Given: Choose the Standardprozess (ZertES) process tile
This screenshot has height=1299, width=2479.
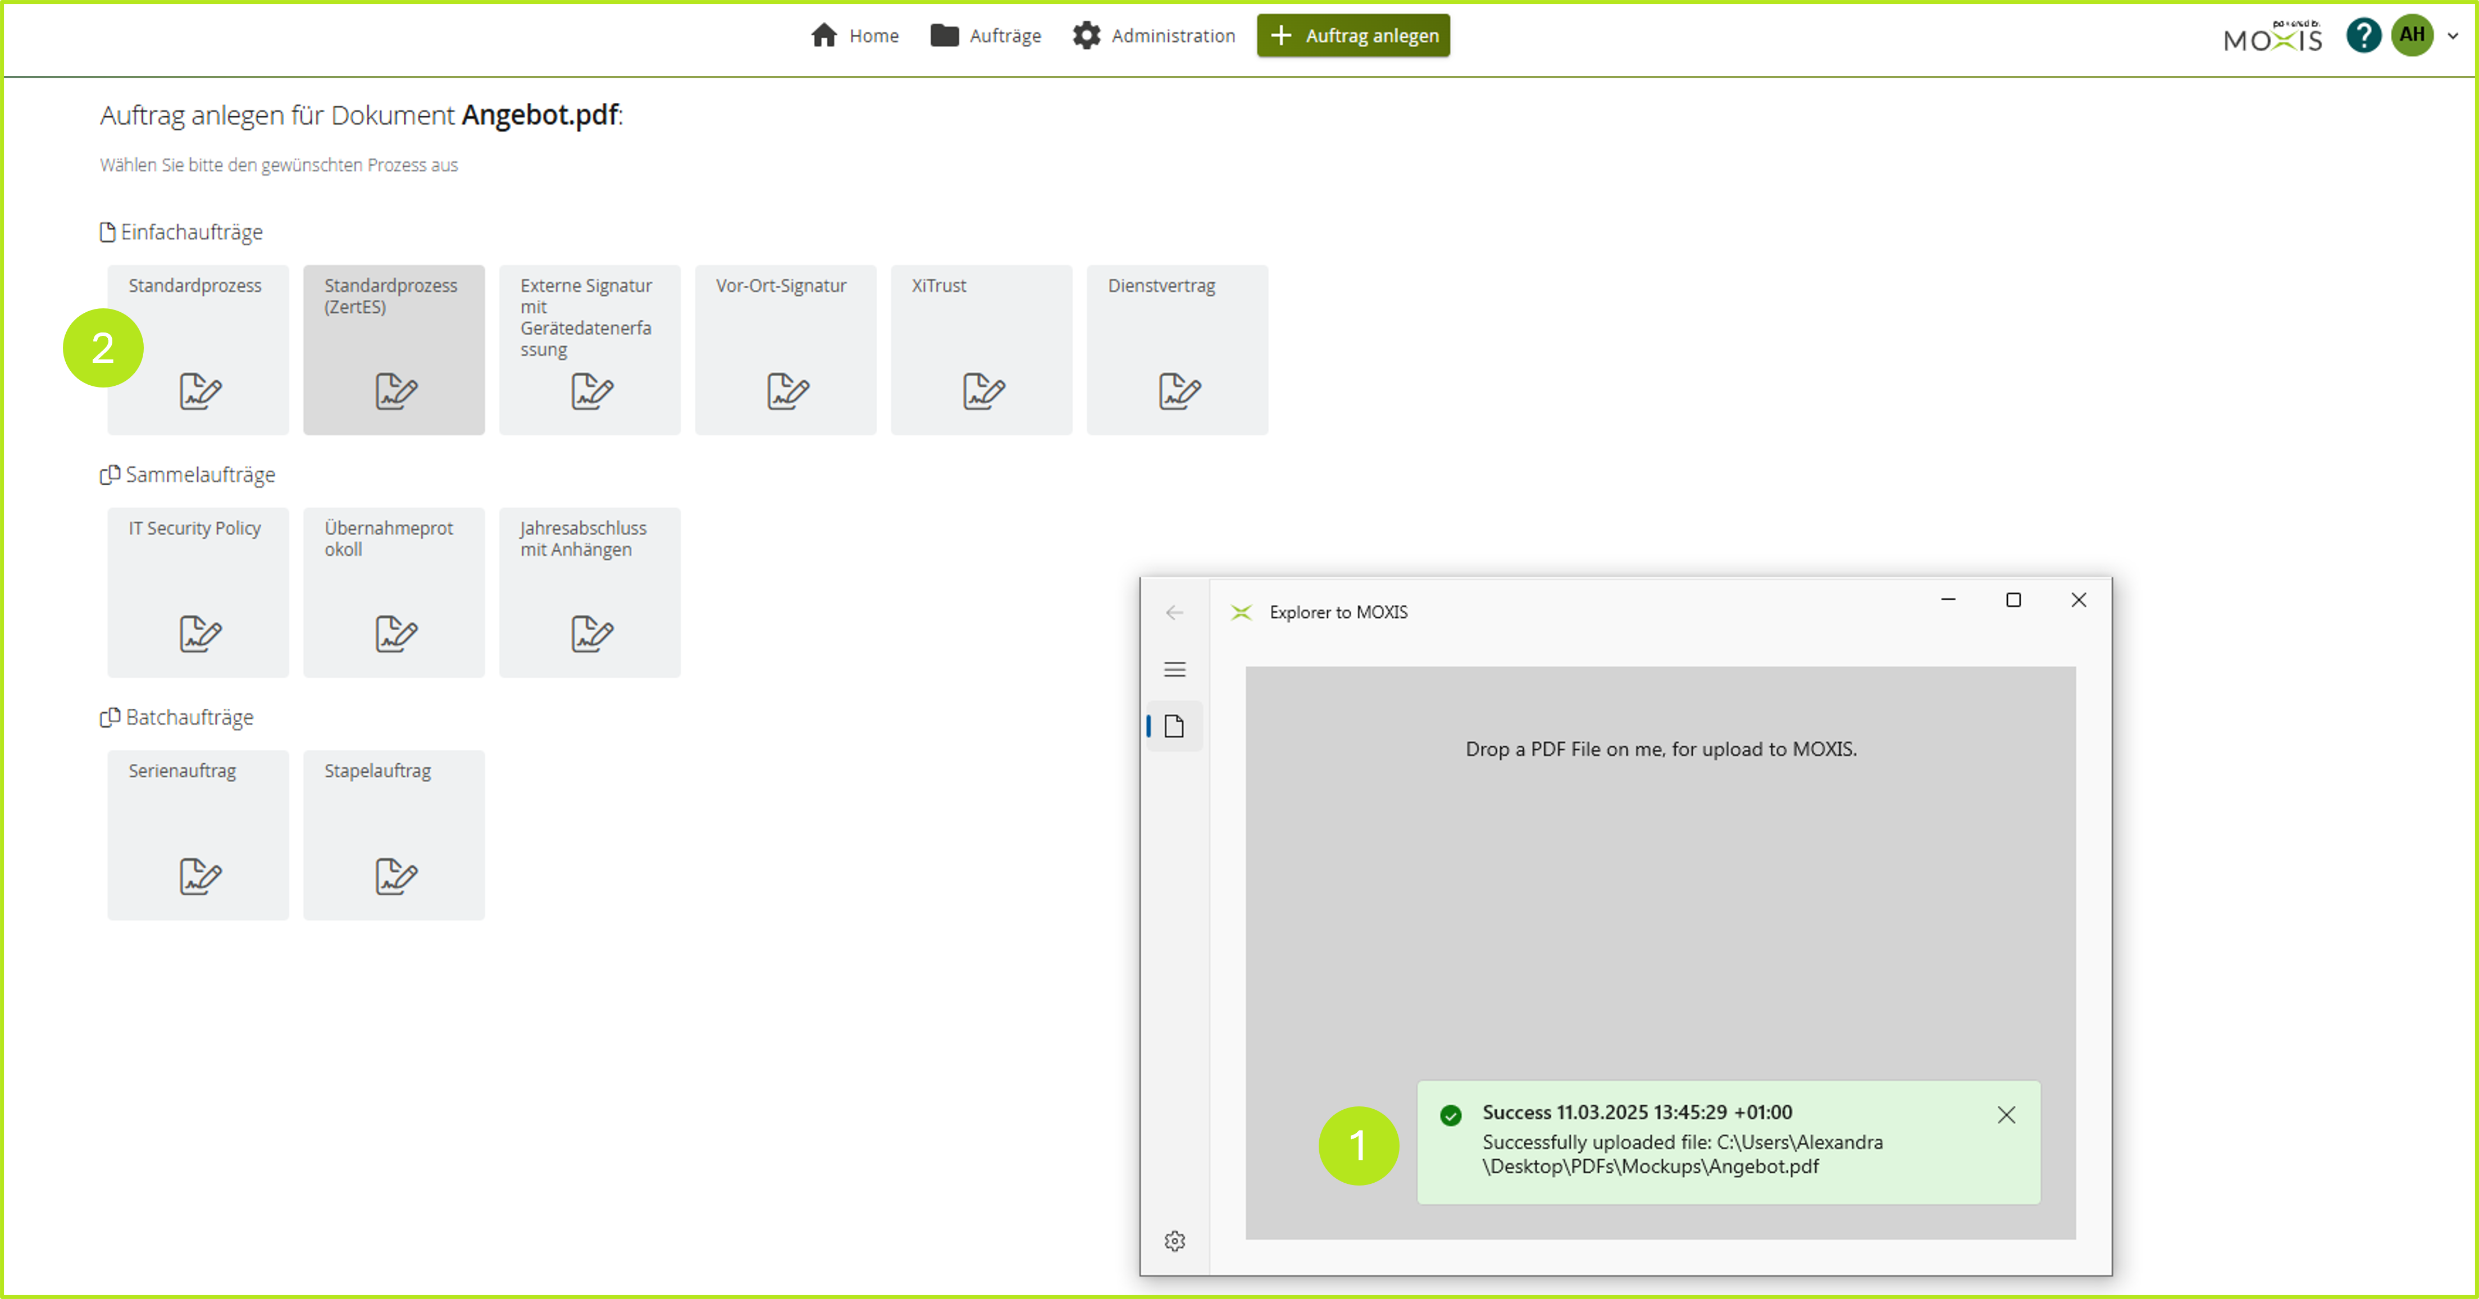Looking at the screenshot, I should 394,349.
